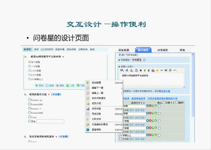Click the green plus 添加 icon under question 3
Image resolution: width=211 pixels, height=150 pixels.
click(36, 85)
